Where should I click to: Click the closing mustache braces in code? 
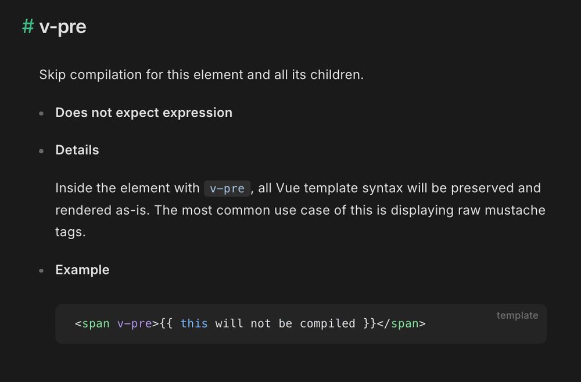click(370, 323)
